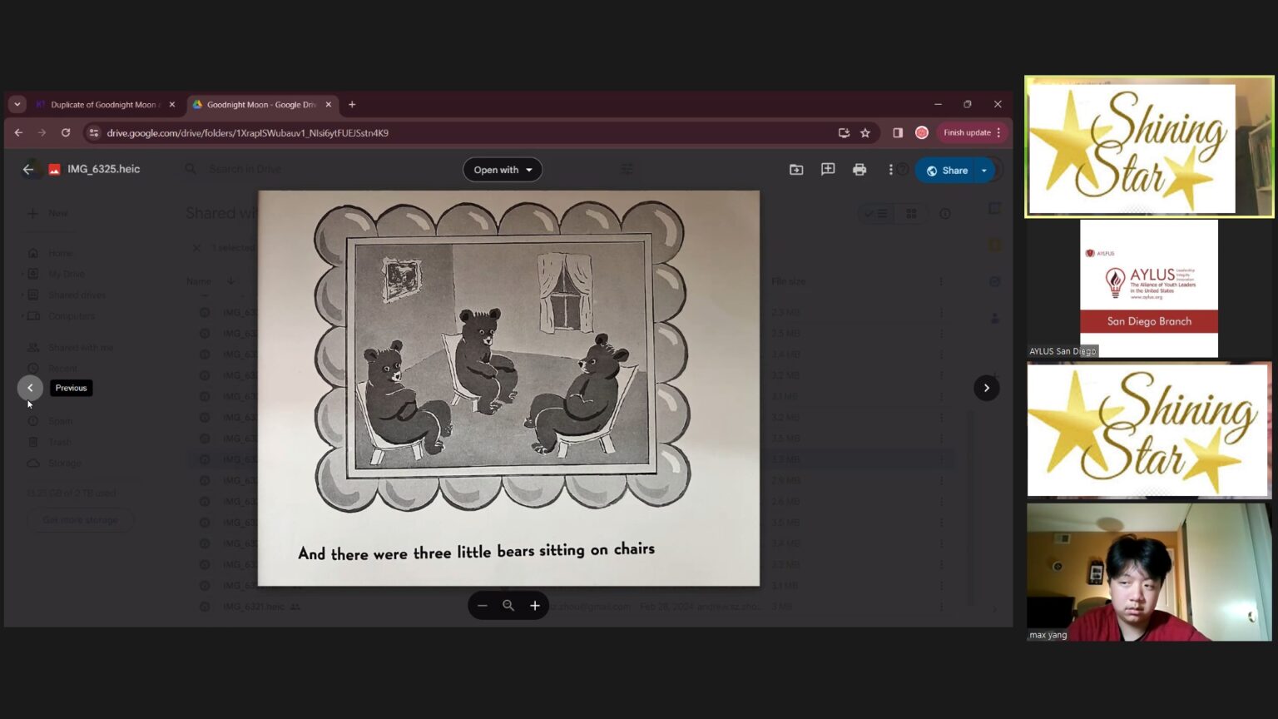
Task: Print the IMG_6325.heic image
Action: pos(859,170)
